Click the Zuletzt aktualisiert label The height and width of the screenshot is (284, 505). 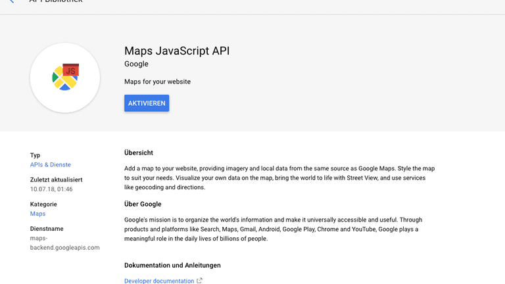tap(56, 179)
